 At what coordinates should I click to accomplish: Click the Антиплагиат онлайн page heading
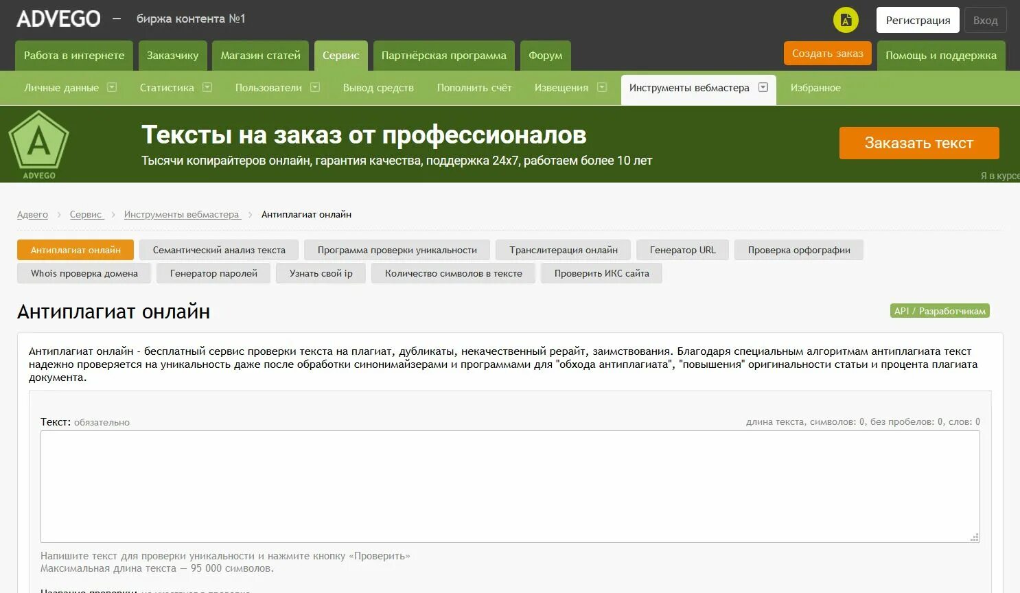click(113, 312)
